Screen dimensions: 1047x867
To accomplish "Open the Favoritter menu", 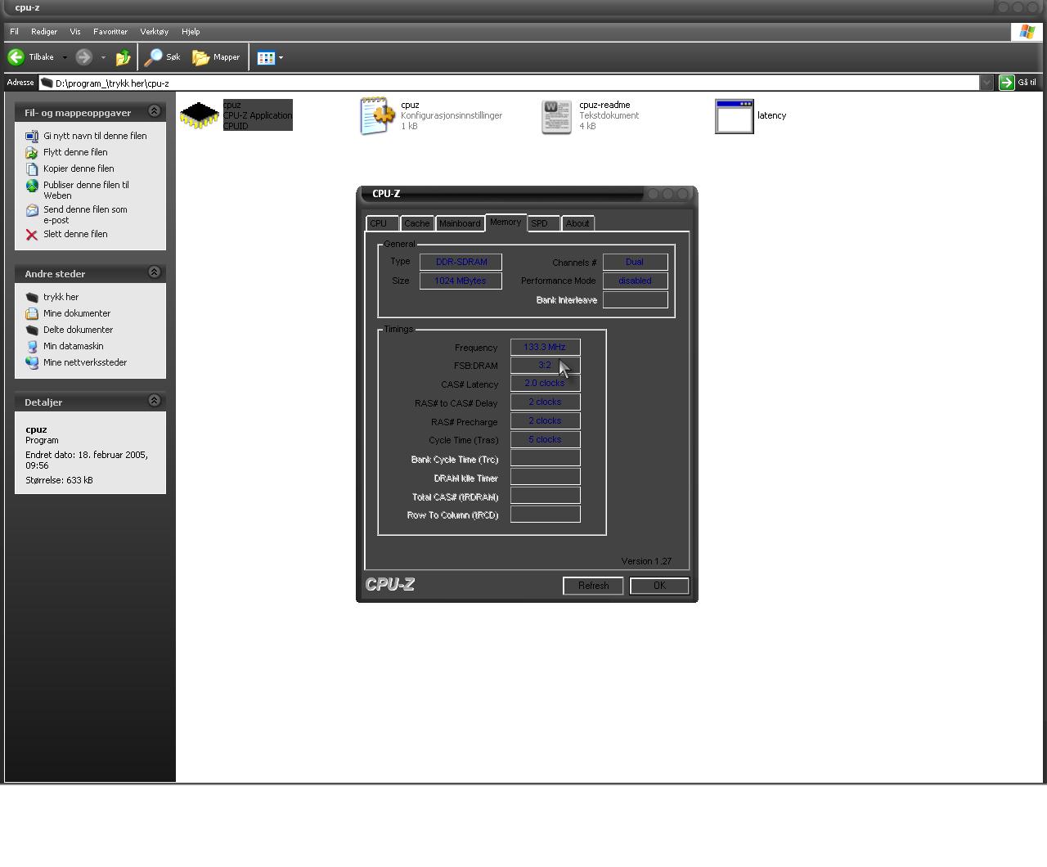I will coord(110,32).
